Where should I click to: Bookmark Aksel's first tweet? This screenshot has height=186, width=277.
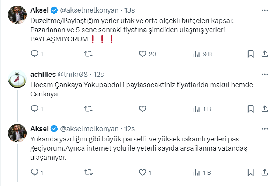[250, 54]
